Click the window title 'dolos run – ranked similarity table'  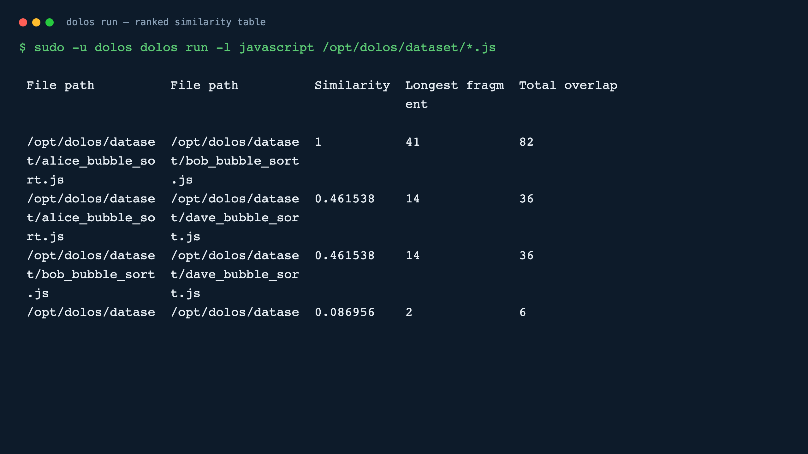point(166,22)
